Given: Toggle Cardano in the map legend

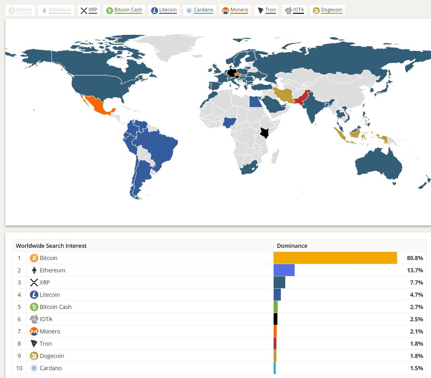Looking at the screenshot, I should 199,10.
